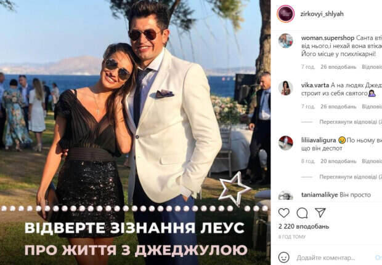View vika.varta profile picture
Viewport: 382px width, 265px height.
pyautogui.click(x=285, y=88)
